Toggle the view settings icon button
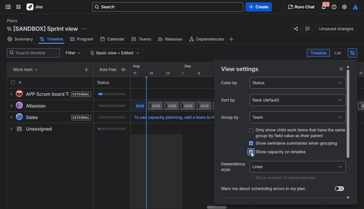Viewport: 364px width, 209px height. pos(352,53)
